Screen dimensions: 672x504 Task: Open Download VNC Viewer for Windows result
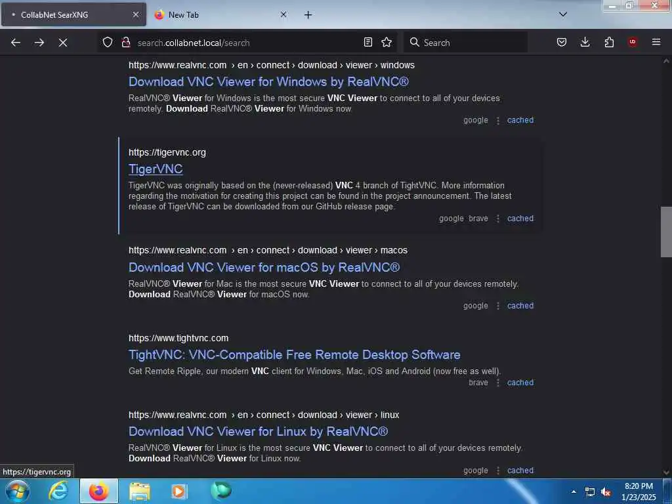click(268, 81)
